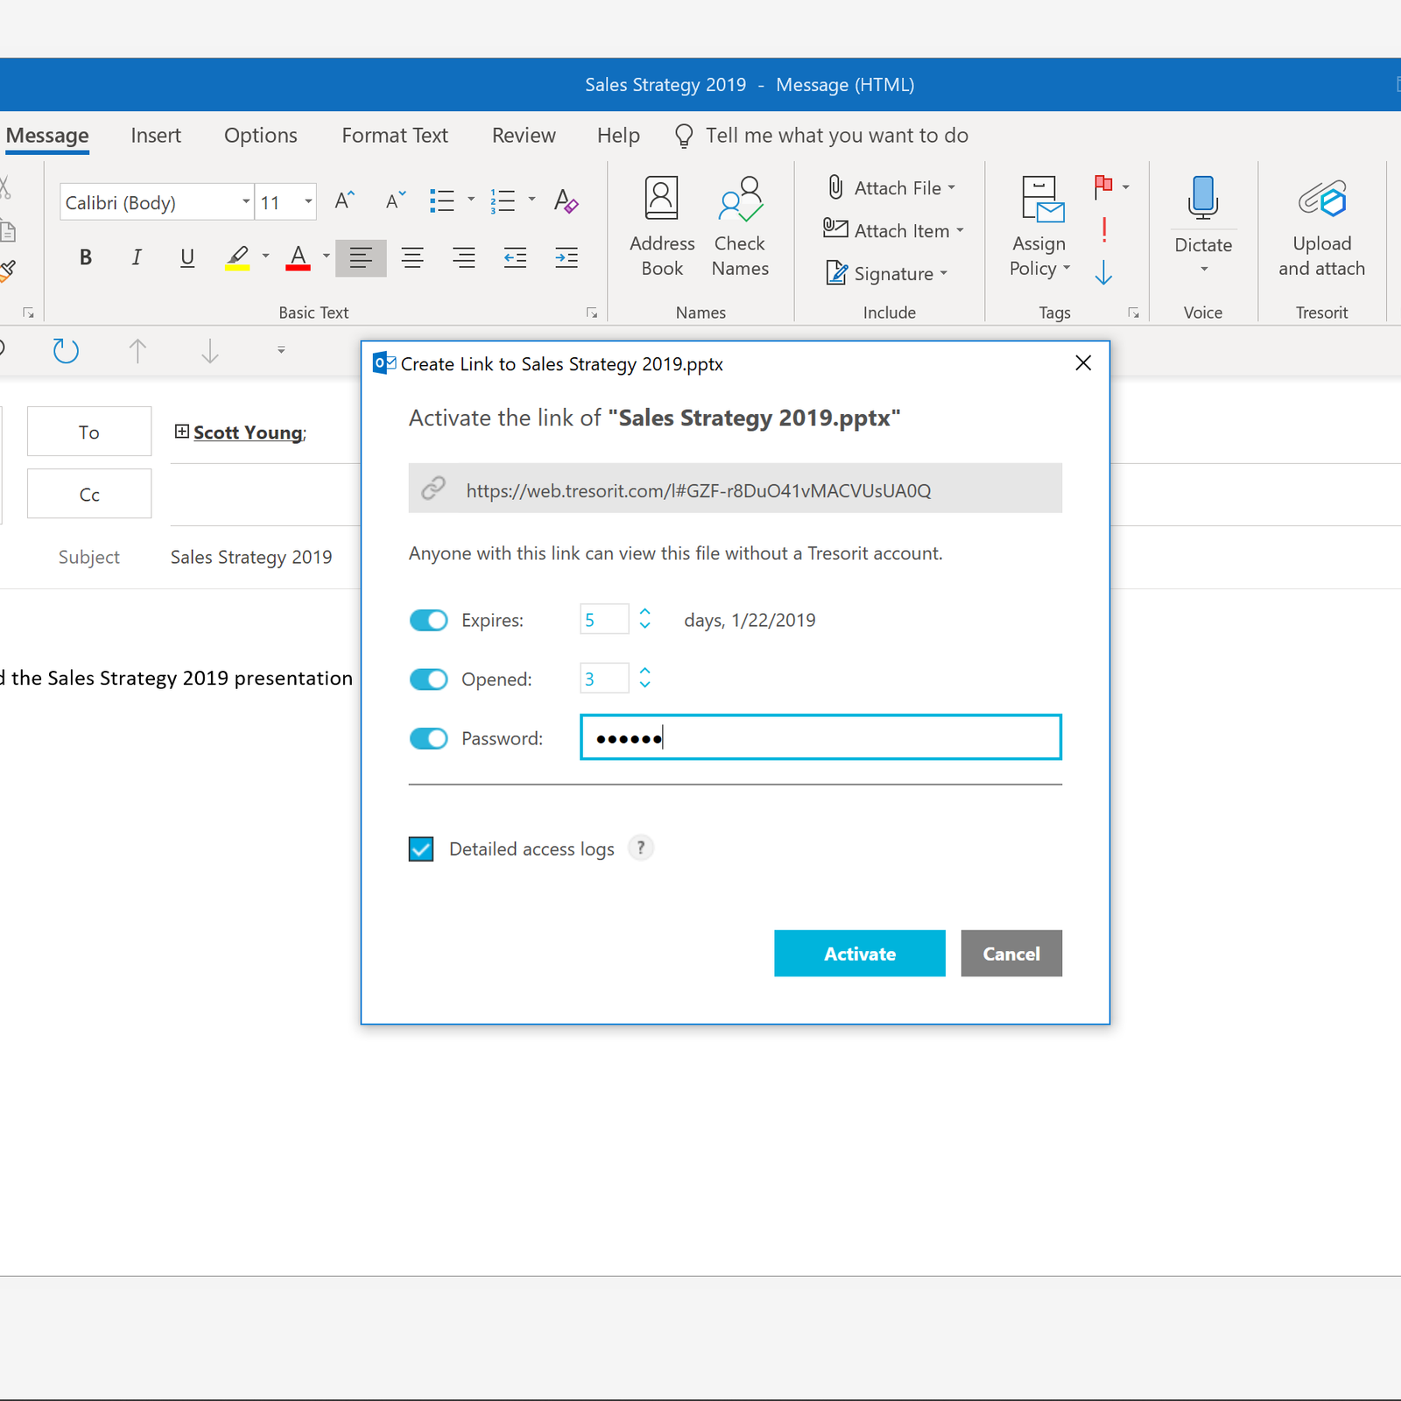Center align text
The height and width of the screenshot is (1401, 1401).
point(412,257)
